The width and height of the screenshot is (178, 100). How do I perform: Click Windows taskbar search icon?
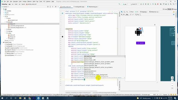tap(7, 98)
